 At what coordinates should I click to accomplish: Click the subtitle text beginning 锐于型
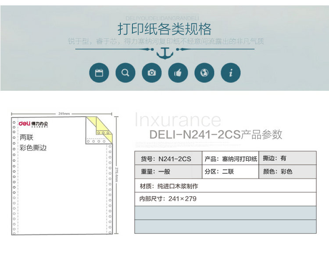[166, 41]
